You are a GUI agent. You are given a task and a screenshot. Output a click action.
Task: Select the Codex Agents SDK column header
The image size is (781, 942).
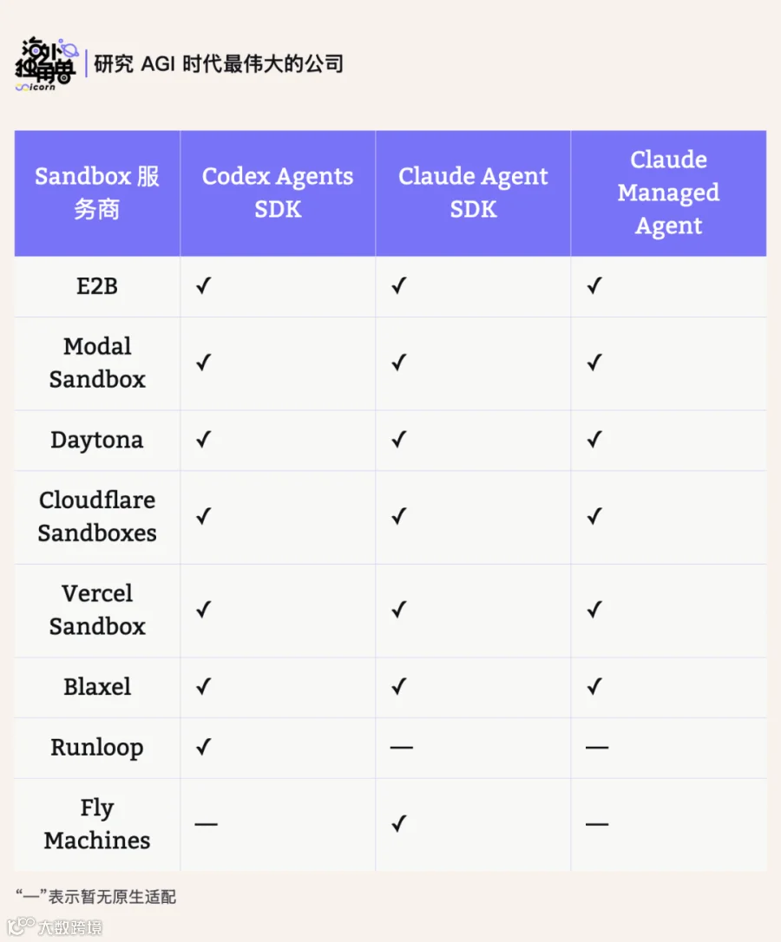point(278,193)
